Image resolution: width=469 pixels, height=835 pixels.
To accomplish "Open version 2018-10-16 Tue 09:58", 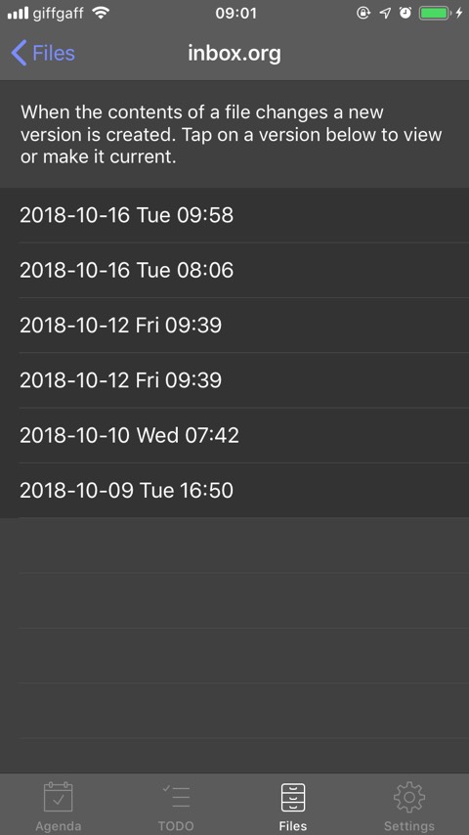I will [234, 215].
